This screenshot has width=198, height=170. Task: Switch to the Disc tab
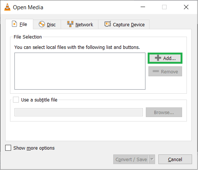click(x=47, y=24)
